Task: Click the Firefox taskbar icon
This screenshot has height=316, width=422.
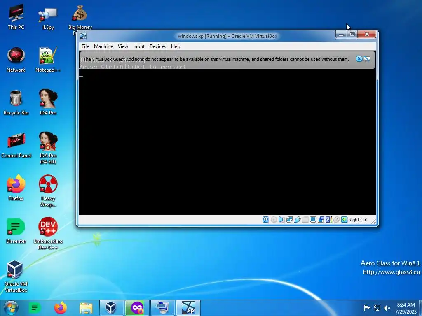Action: pos(60,308)
